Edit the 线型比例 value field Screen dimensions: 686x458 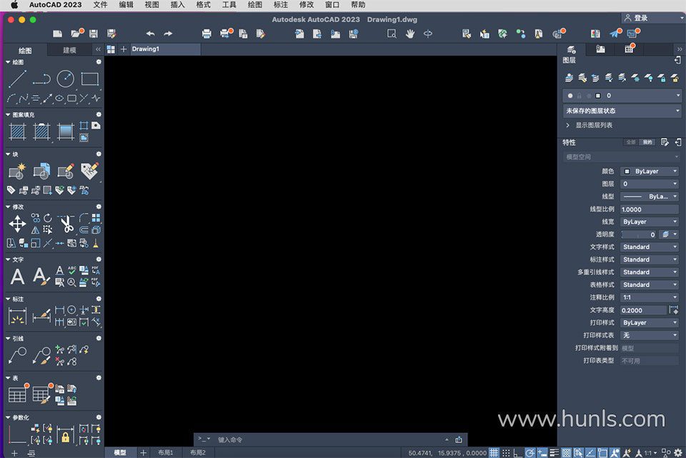click(650, 209)
